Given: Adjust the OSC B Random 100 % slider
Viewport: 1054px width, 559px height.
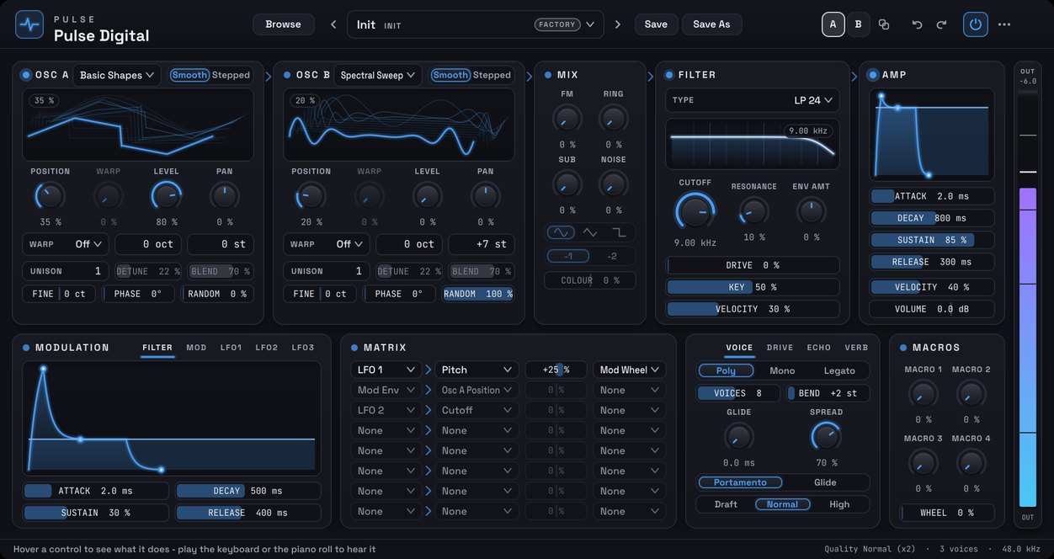Looking at the screenshot, I should click(478, 294).
